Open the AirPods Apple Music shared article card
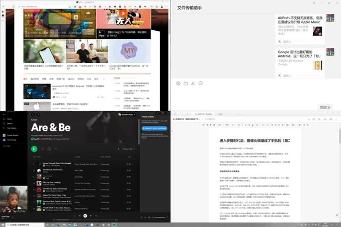The height and width of the screenshot is (227, 341). click(x=300, y=29)
